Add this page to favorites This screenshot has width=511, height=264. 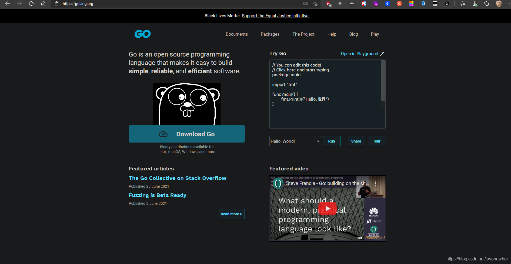coord(315,4)
